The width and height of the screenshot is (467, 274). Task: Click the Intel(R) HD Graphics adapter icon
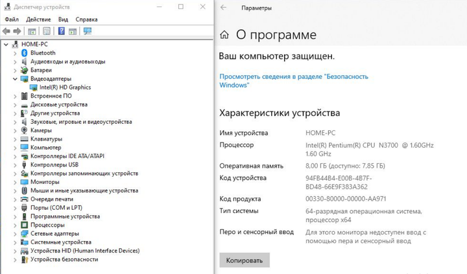pos(34,87)
